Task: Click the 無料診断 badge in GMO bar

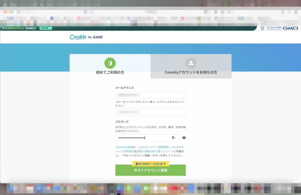Action: [46, 28]
